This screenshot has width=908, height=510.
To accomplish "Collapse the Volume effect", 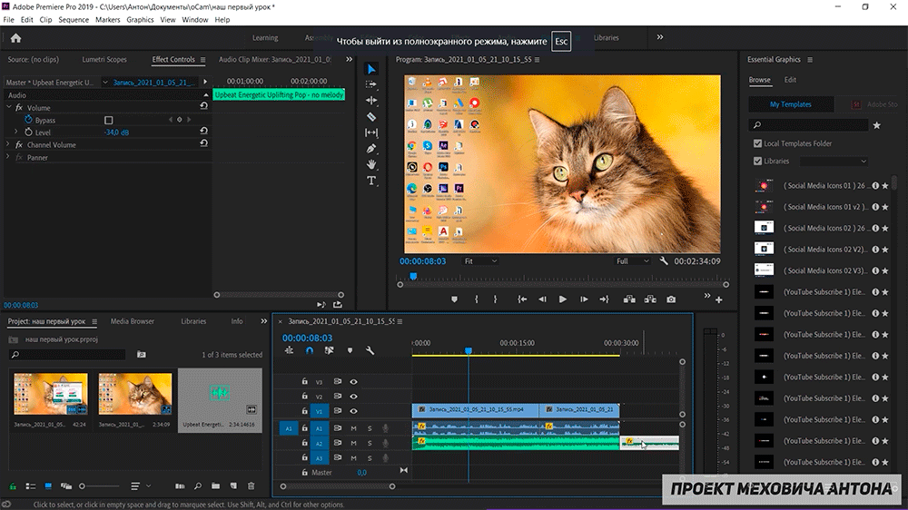I will [9, 108].
